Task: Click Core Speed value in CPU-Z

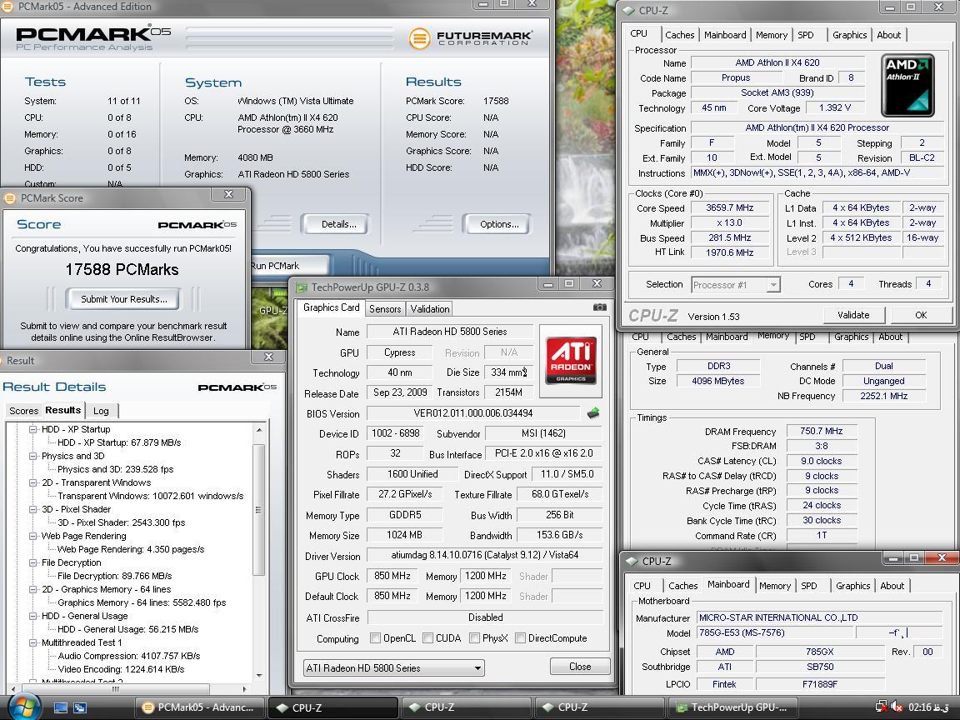Action: 729,207
